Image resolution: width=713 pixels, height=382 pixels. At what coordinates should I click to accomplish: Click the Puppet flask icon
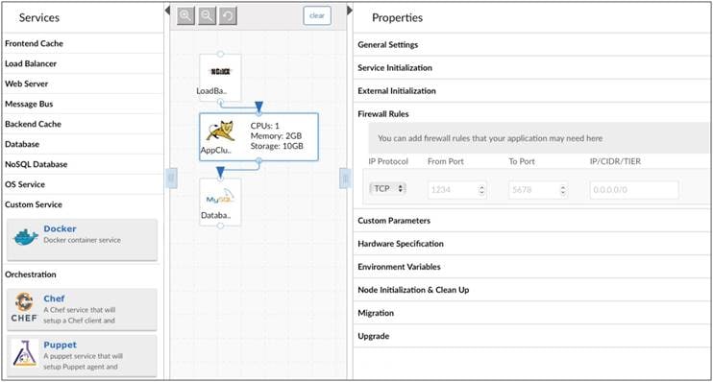pos(25,353)
